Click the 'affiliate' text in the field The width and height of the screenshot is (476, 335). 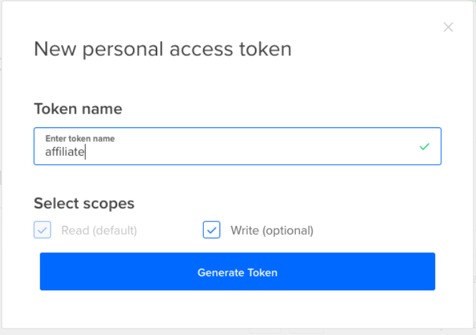pyautogui.click(x=64, y=152)
